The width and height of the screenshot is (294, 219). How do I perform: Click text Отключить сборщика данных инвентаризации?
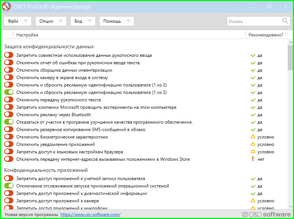[64, 70]
